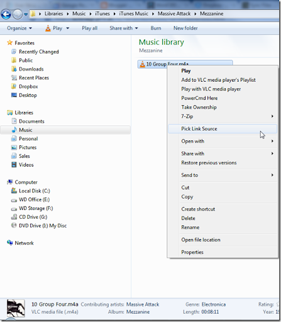Choose Pick Link Source menu entry
This screenshot has width=281, height=322.
point(223,129)
